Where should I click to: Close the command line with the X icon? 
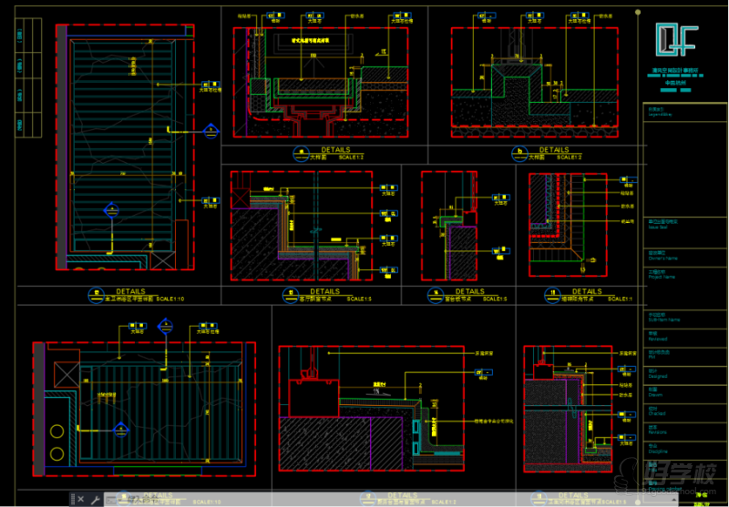pos(81,499)
